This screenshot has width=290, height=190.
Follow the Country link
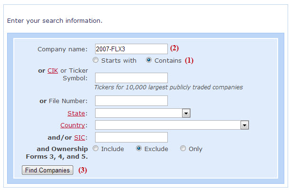click(x=73, y=125)
